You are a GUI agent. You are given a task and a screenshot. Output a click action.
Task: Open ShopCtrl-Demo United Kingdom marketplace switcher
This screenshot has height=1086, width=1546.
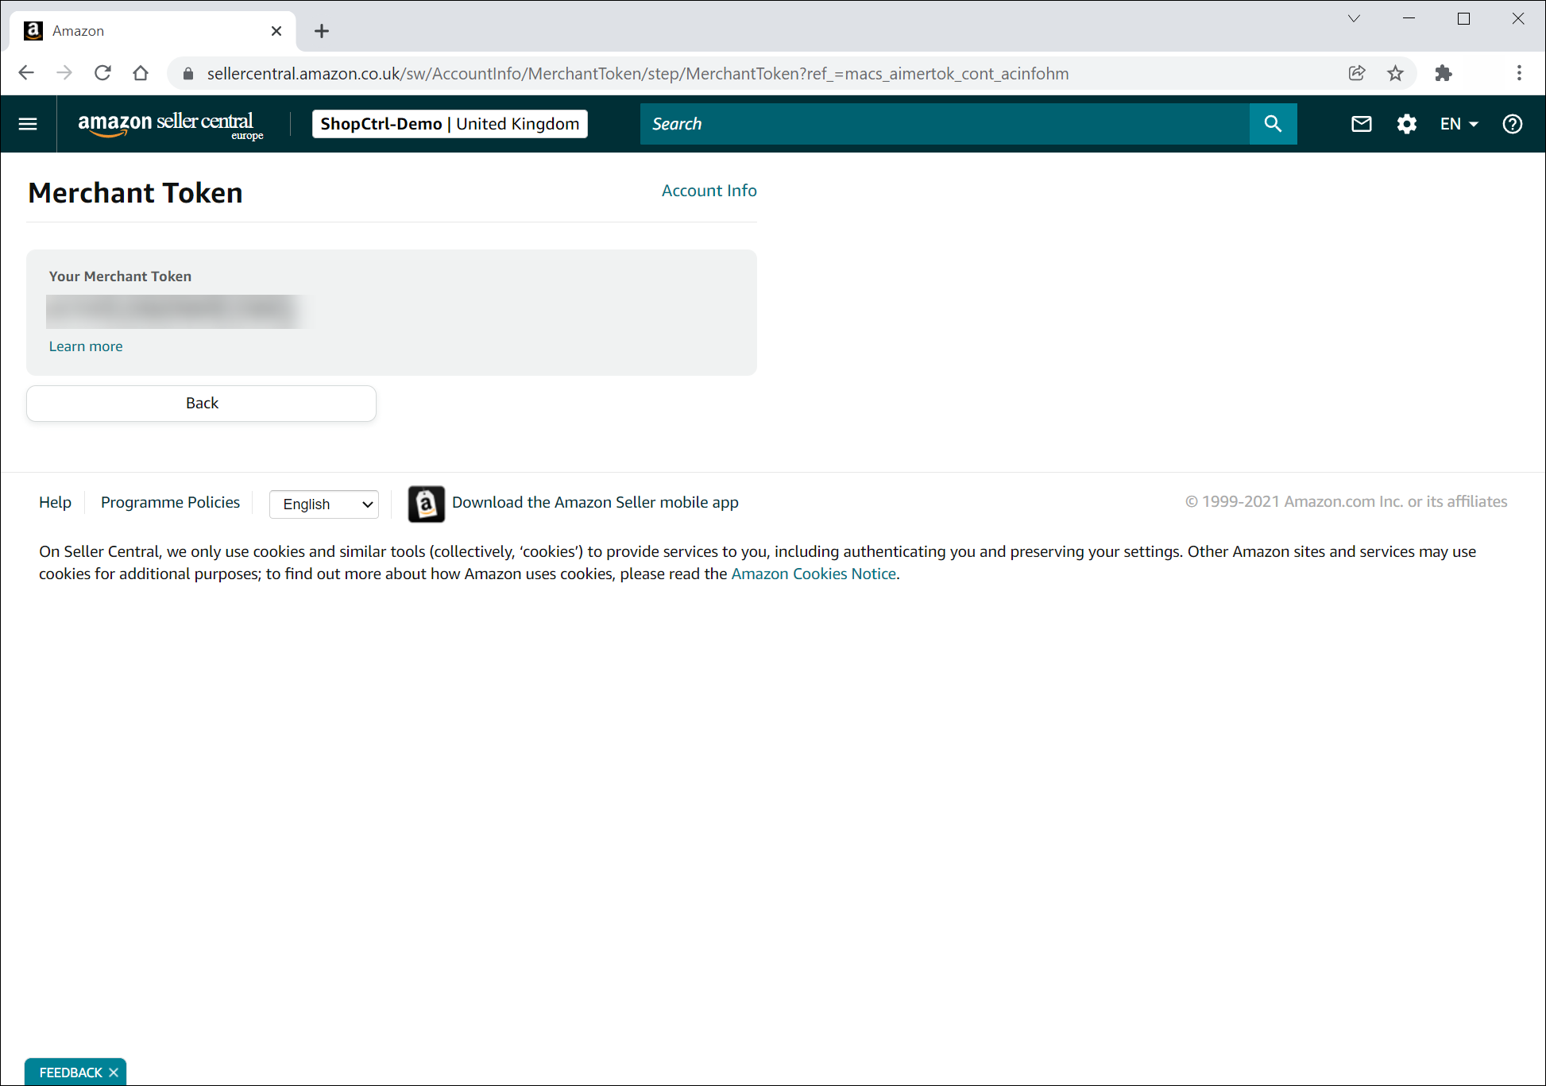[x=450, y=124]
